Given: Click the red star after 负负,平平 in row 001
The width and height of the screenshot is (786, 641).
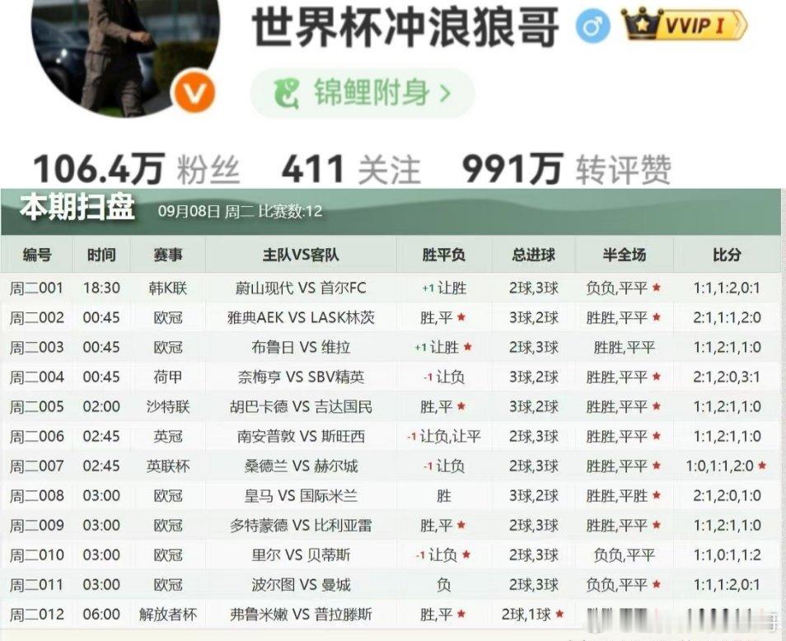Looking at the screenshot, I should click(x=656, y=288).
